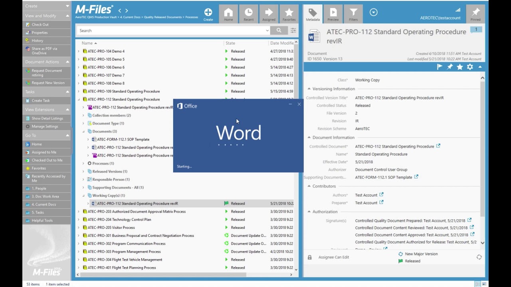
Task: Click Create Task in sidebar
Action: [x=41, y=100]
